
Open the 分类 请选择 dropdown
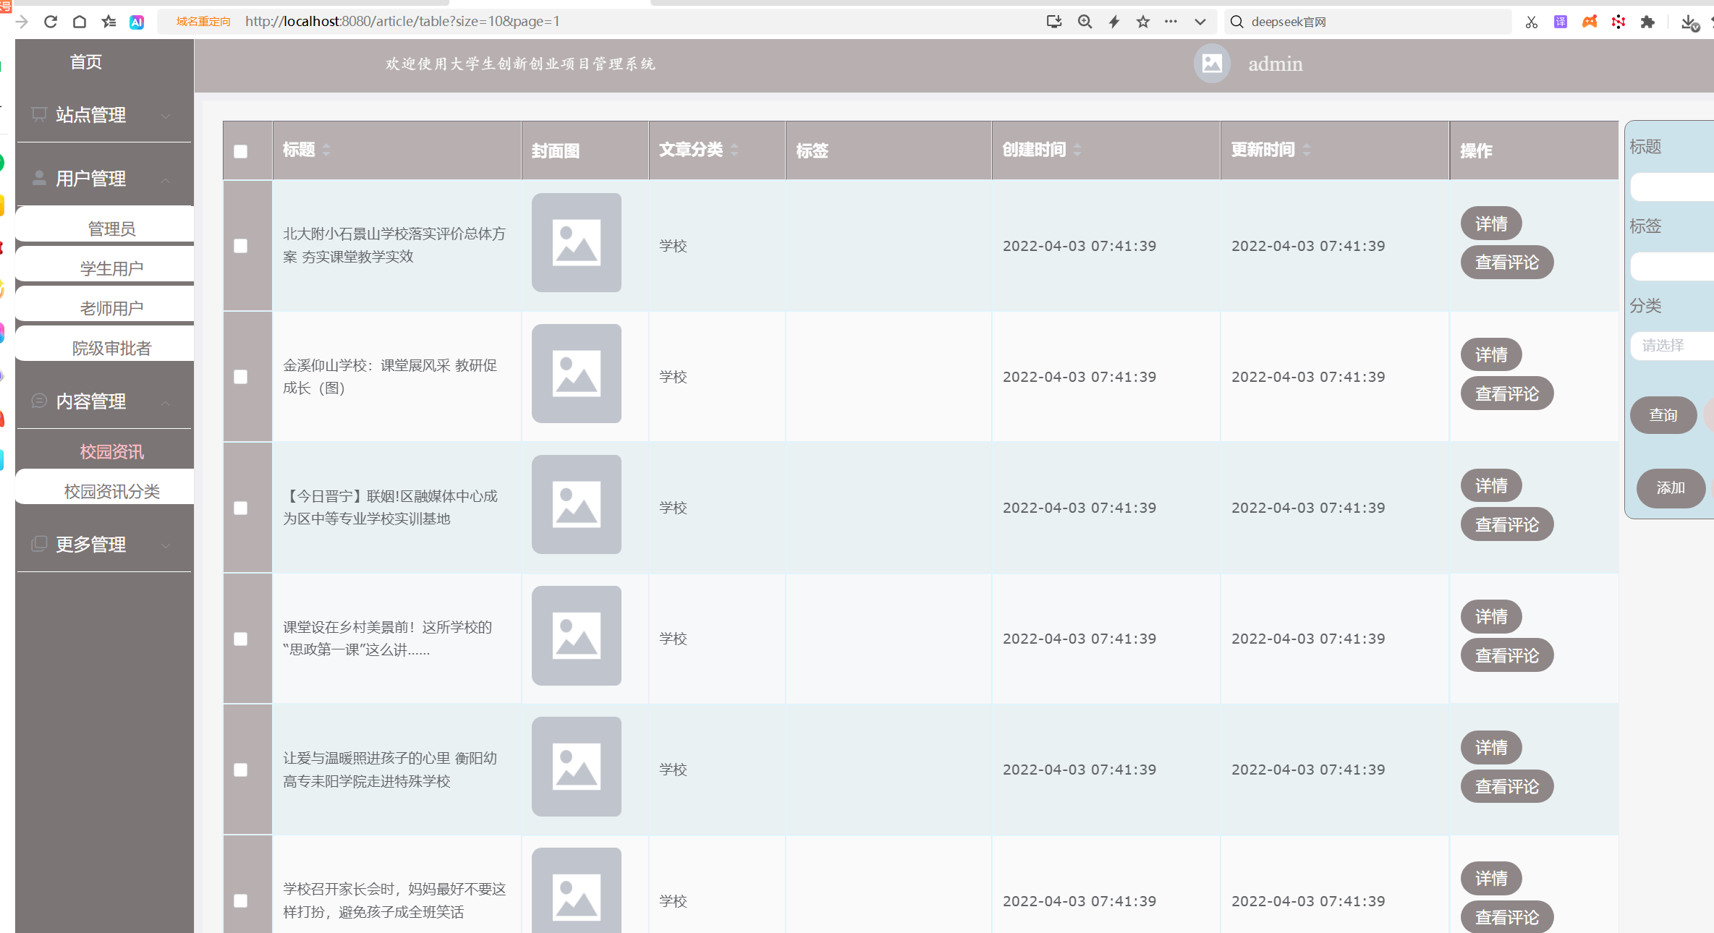1672,345
